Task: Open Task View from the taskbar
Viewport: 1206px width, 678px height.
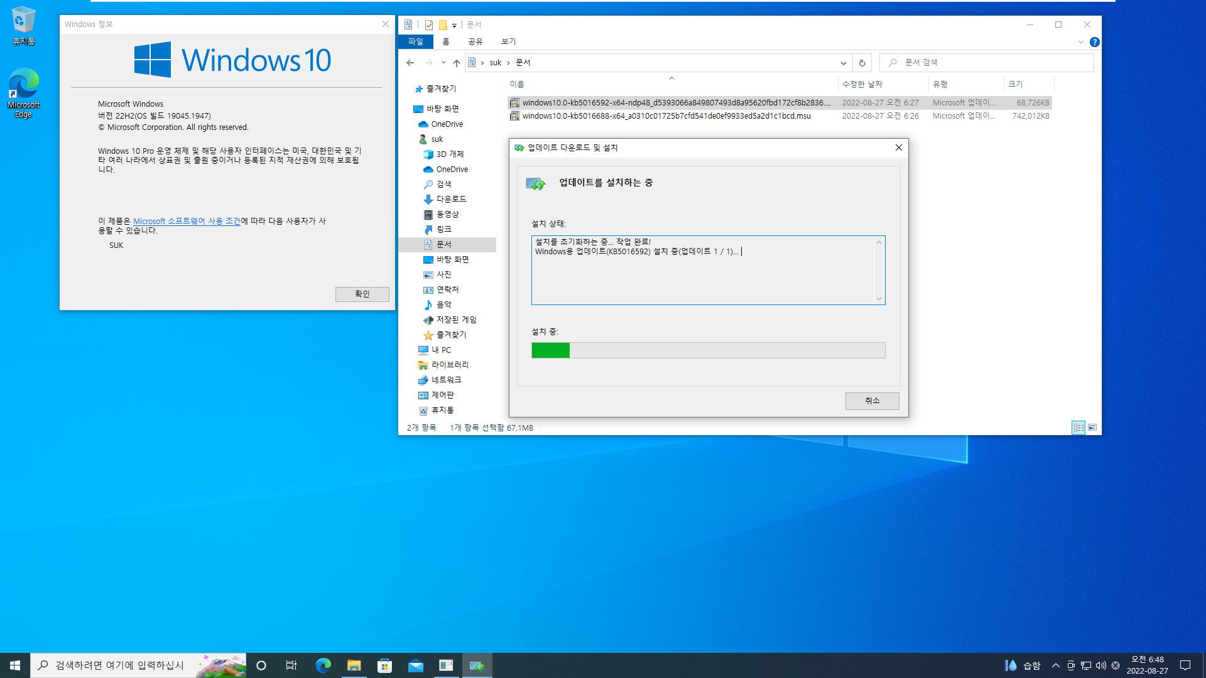Action: [x=291, y=665]
